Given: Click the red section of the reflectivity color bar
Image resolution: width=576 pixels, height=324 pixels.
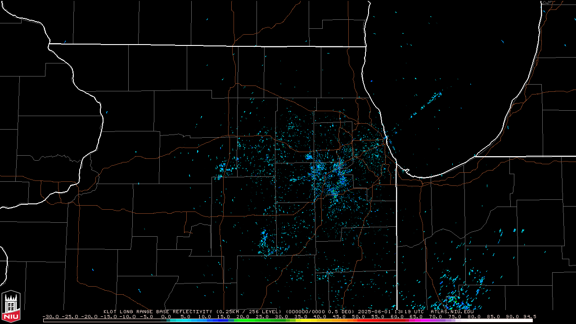Looking at the screenshot, I should [x=380, y=320].
